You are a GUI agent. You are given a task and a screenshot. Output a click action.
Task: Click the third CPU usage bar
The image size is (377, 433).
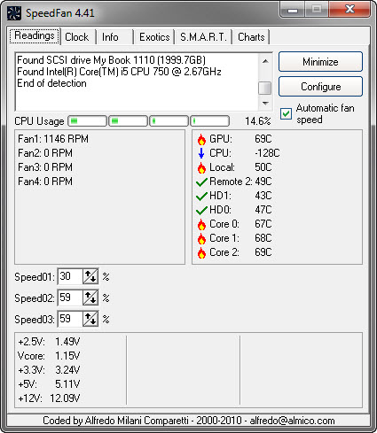coord(169,121)
